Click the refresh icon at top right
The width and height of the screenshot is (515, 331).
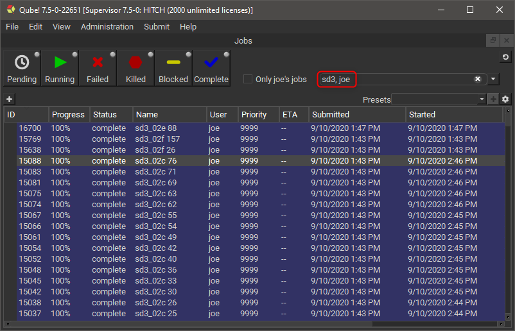pyautogui.click(x=505, y=58)
